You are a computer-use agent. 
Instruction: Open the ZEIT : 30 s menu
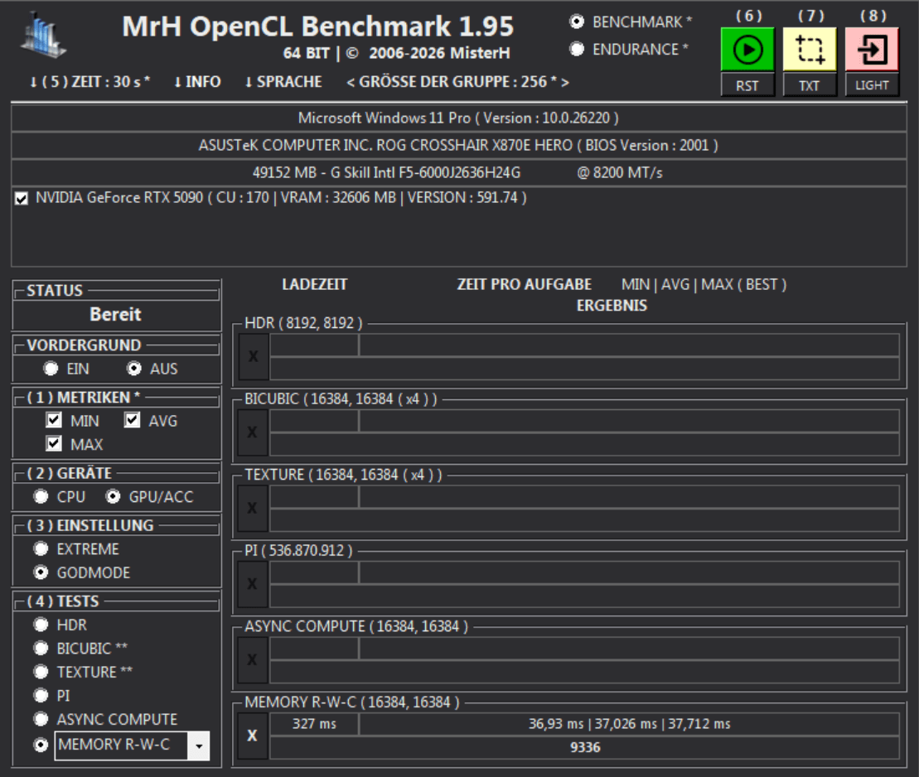(89, 82)
